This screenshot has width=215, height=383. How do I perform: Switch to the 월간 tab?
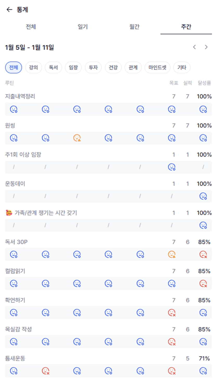(134, 27)
